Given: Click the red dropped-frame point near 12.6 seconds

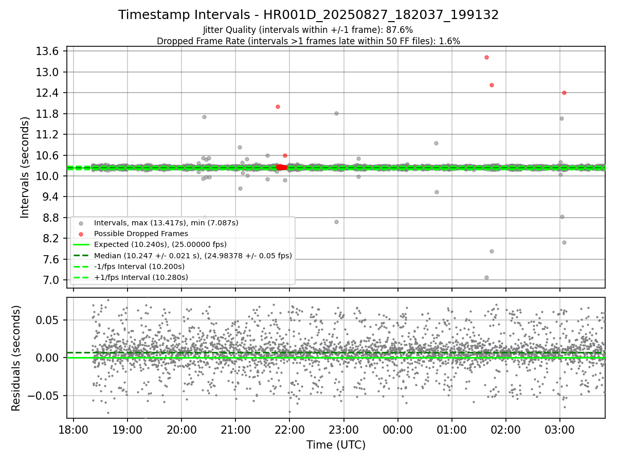Looking at the screenshot, I should tap(492, 85).
